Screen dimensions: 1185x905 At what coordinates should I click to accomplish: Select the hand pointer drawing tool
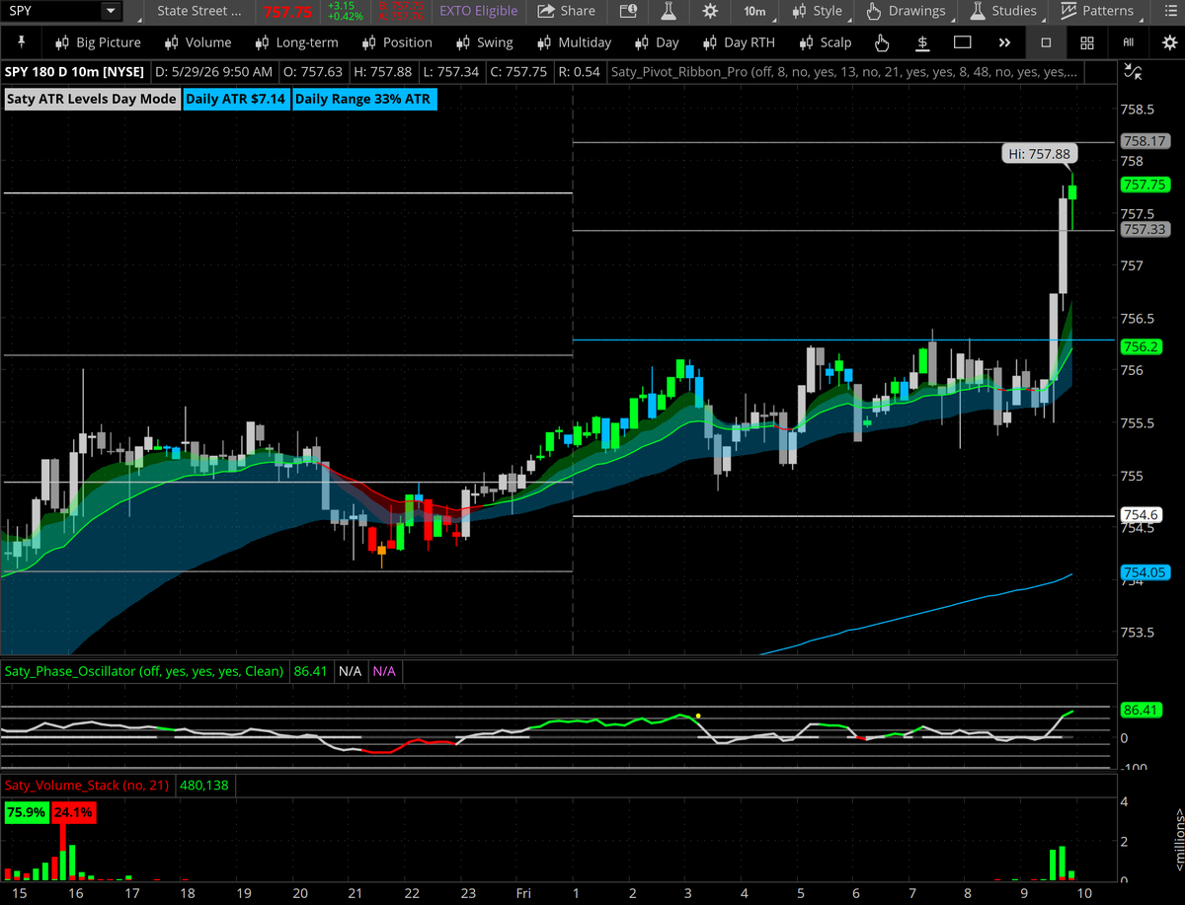tap(882, 42)
